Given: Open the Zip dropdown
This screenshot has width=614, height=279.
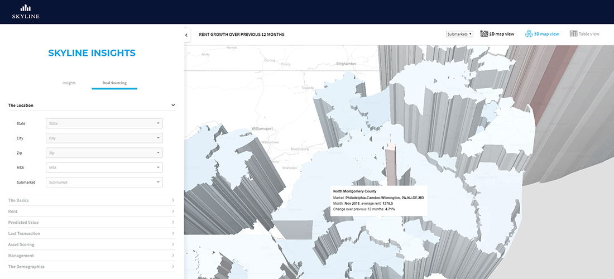Looking at the screenshot, I should pyautogui.click(x=104, y=152).
